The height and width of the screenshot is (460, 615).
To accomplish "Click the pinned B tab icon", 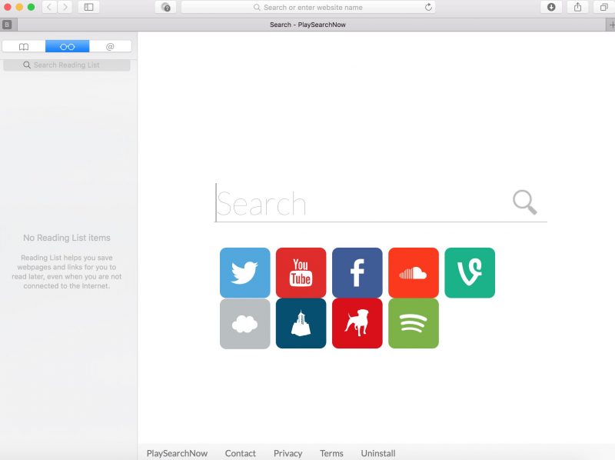I will pyautogui.click(x=7, y=25).
